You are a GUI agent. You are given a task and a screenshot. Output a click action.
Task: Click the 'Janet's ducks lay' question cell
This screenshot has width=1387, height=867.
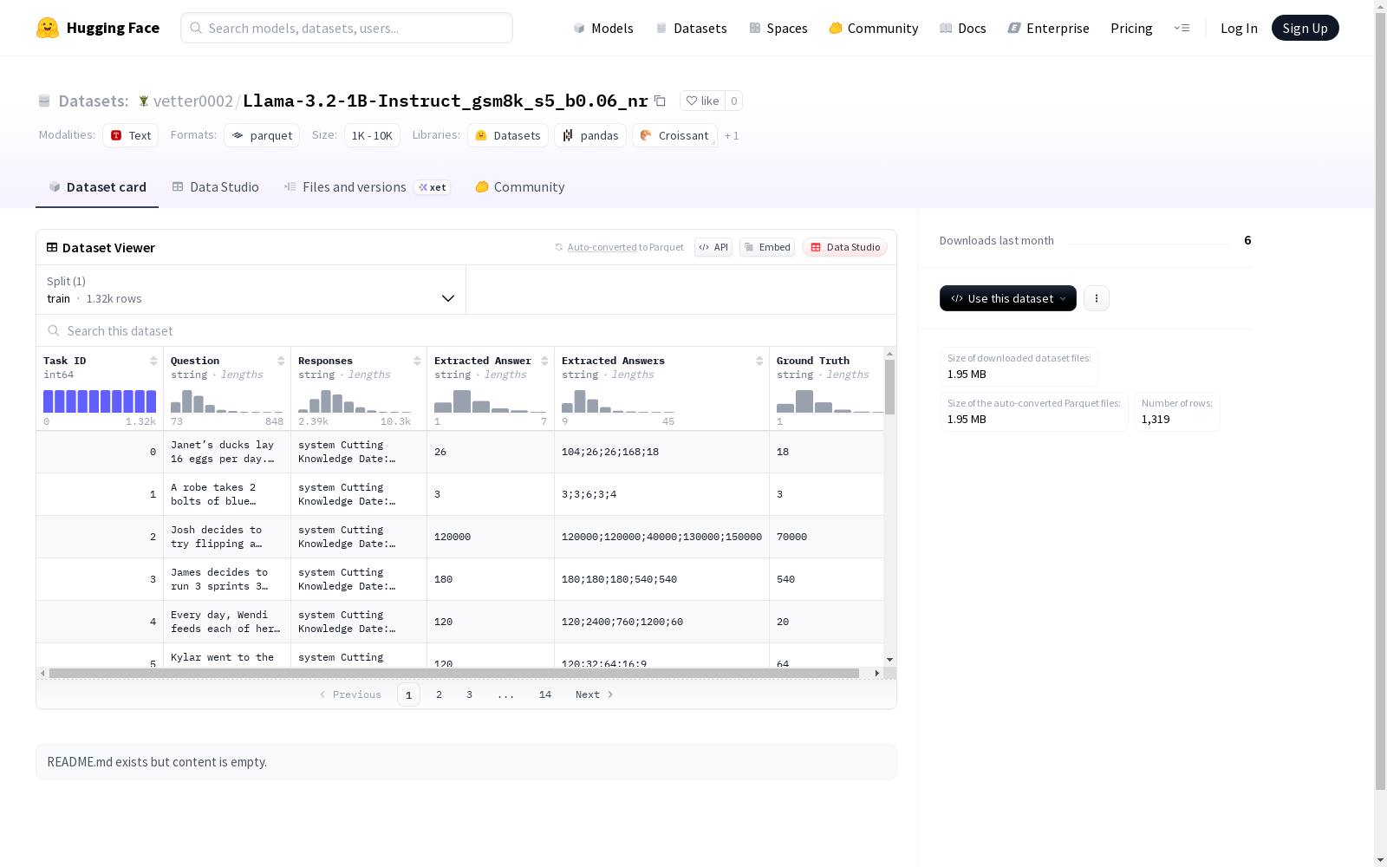227,452
